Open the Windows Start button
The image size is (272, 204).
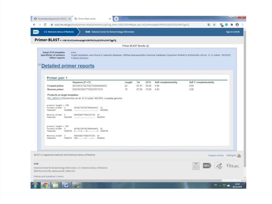[x=35, y=185]
